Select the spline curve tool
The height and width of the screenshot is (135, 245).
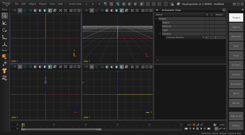click(4, 64)
